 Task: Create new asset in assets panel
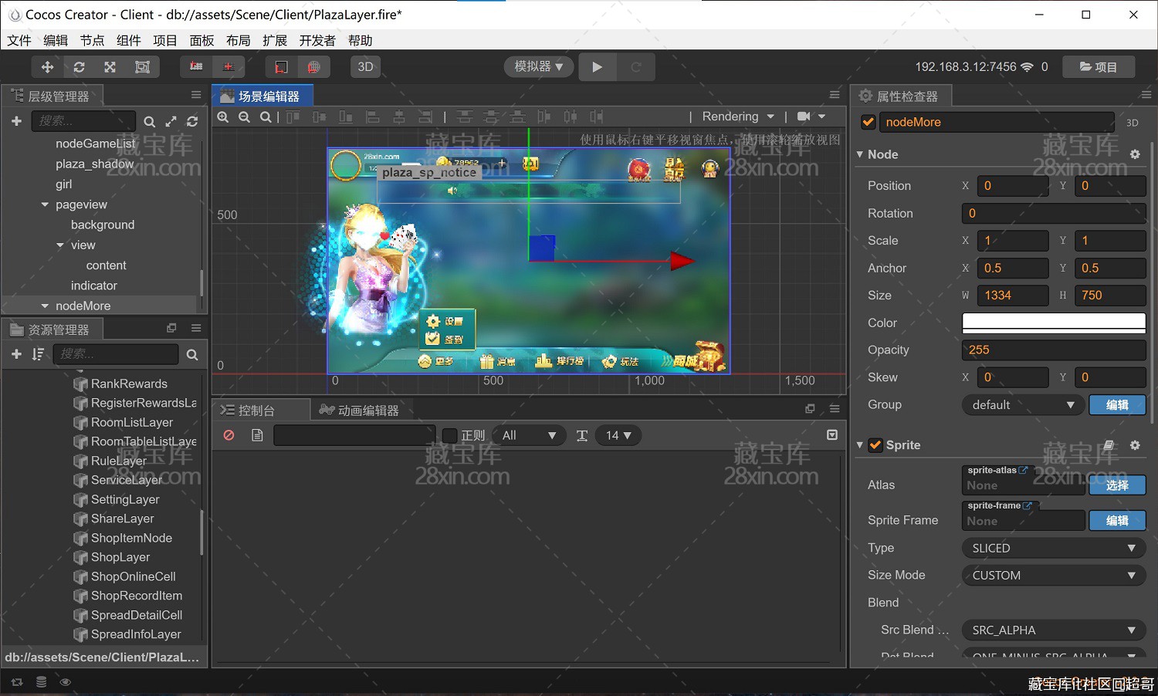pyautogui.click(x=16, y=354)
